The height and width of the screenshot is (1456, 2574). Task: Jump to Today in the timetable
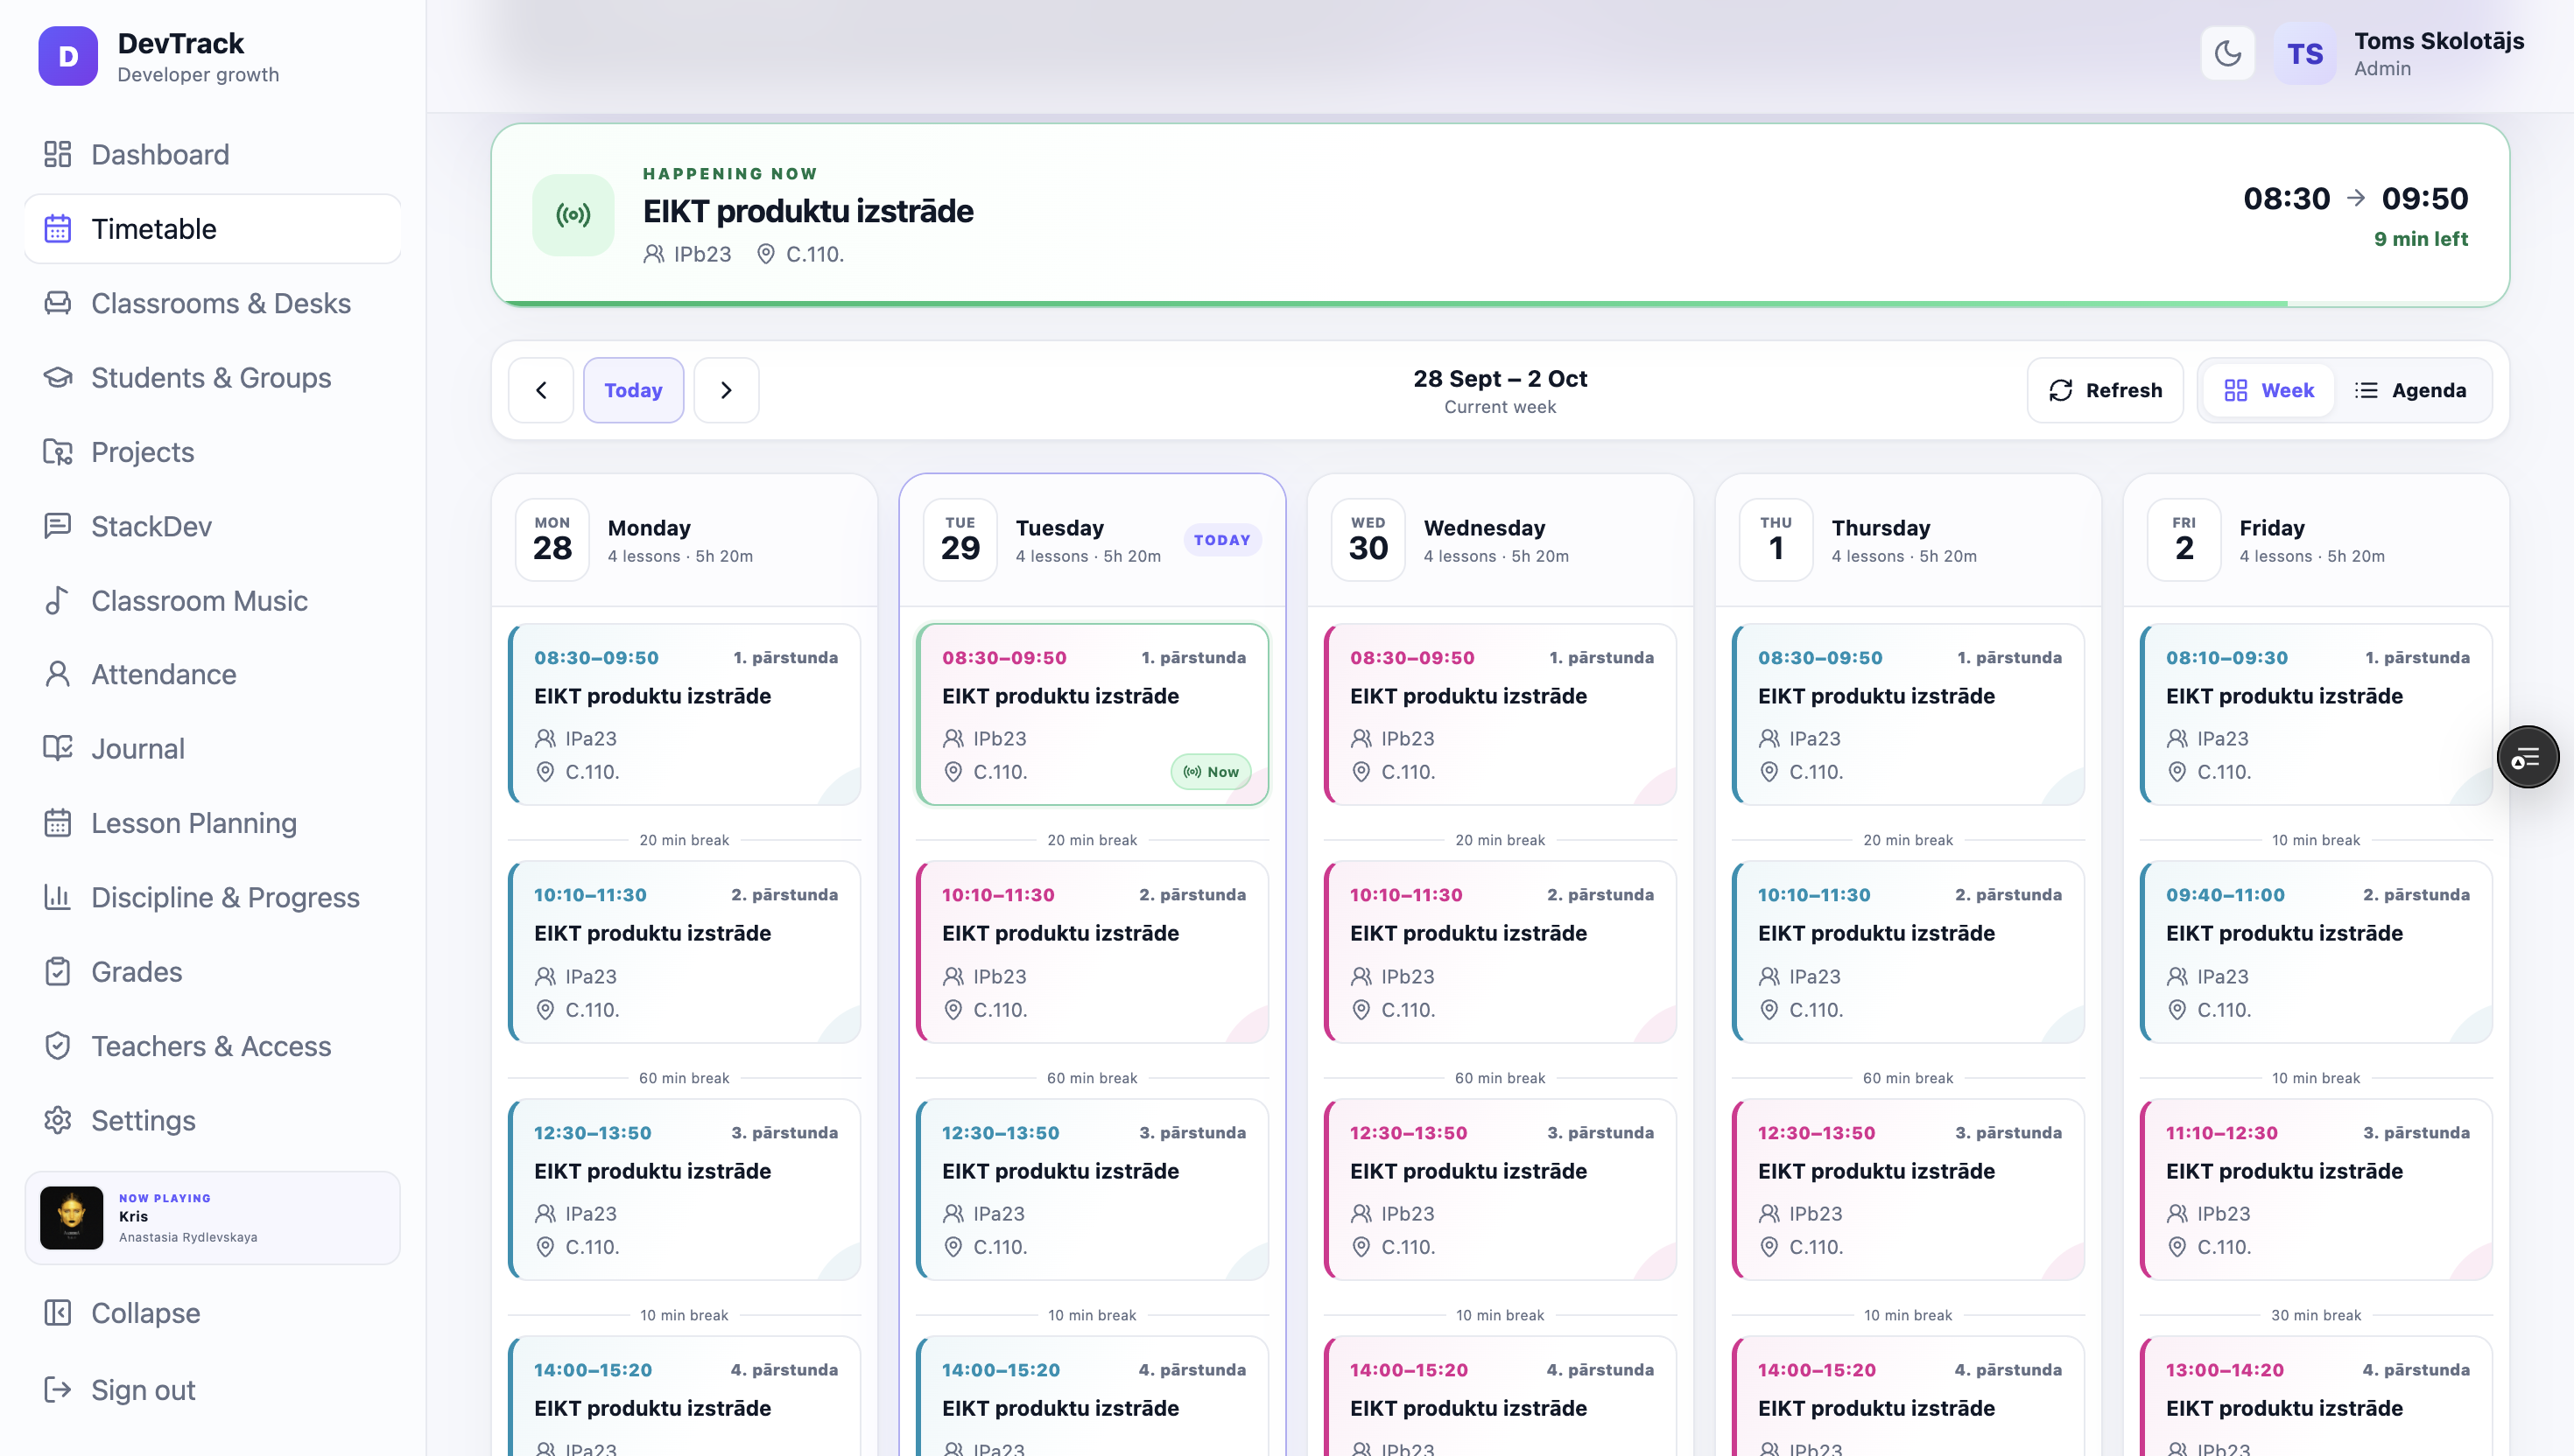[633, 390]
